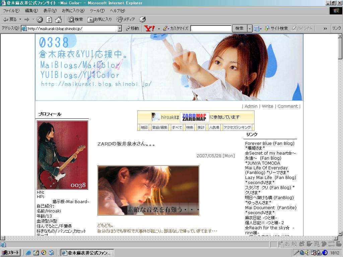This screenshot has height=257, width=343.
Task: Expand the toolbar overflow chevron »
Action: click(325, 29)
